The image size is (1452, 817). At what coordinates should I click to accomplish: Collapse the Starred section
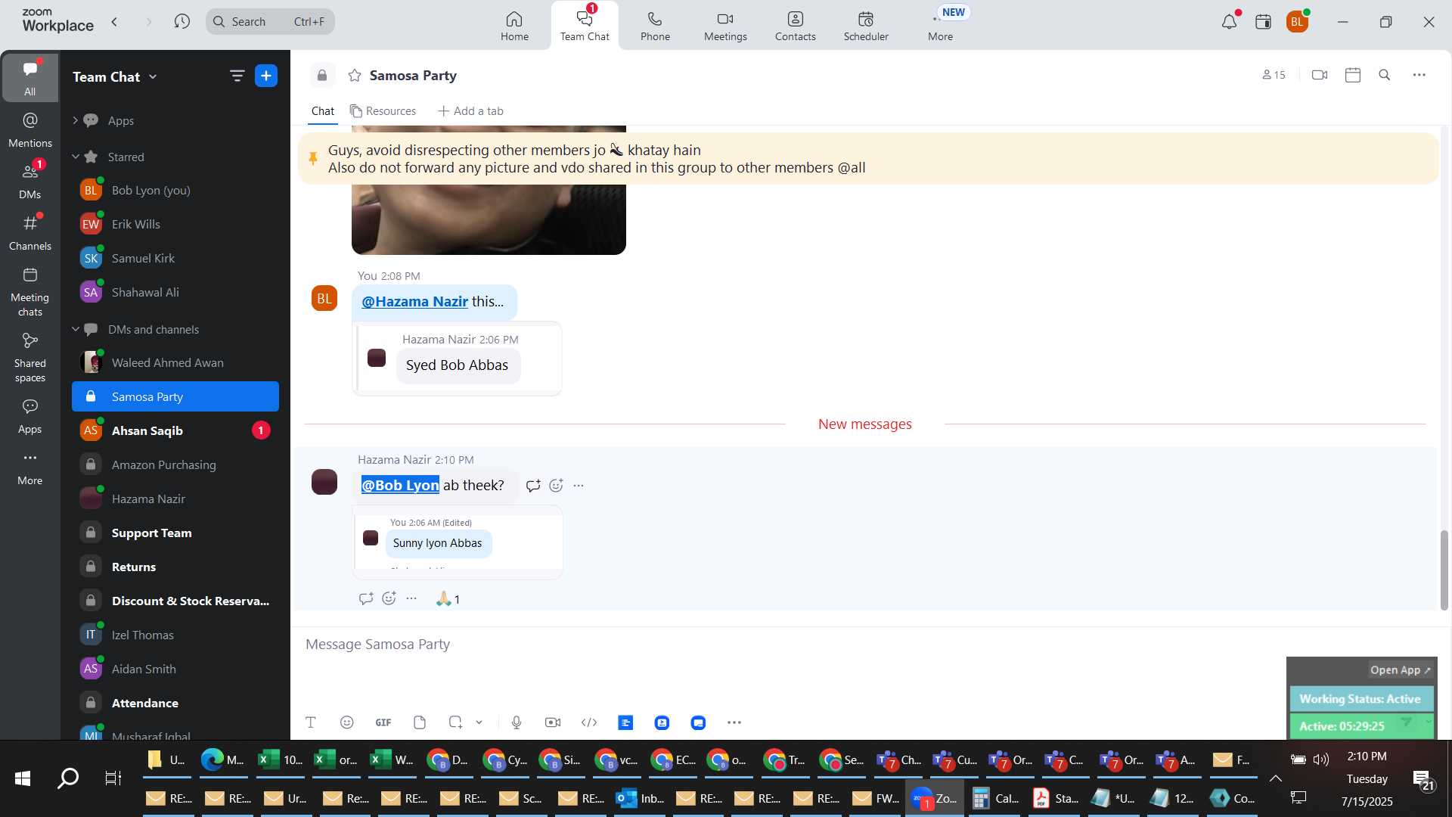click(x=75, y=157)
